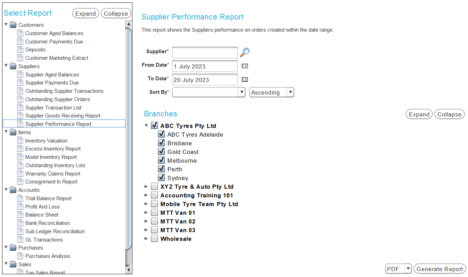
Task: Click the Generate Report button
Action: click(x=440, y=269)
